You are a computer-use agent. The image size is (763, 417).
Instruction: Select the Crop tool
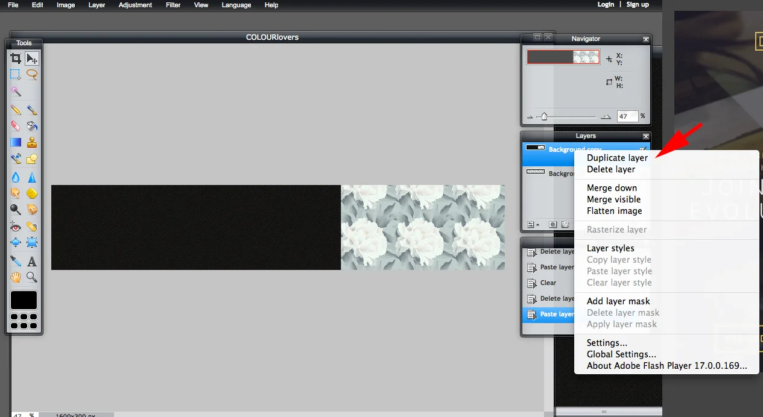click(16, 58)
